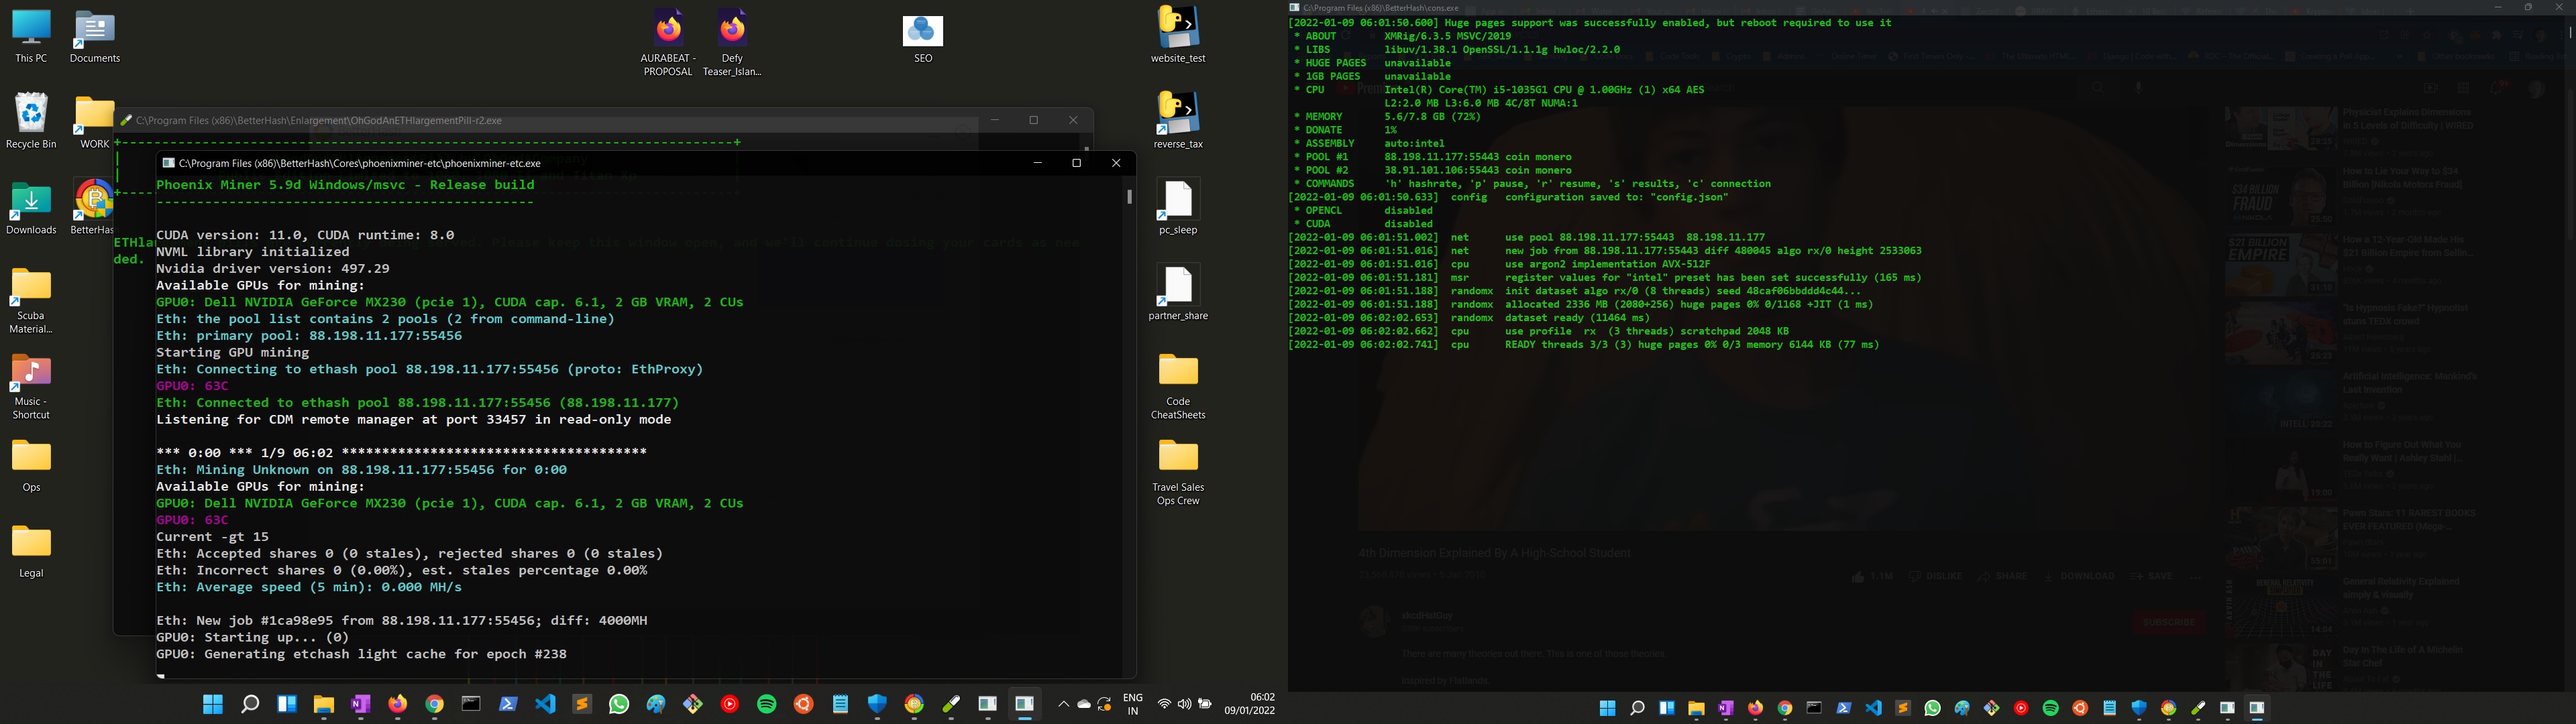Open the ETHlargement pill app on the taskbar with the clock
This screenshot has height=724, width=2576.
951,704
